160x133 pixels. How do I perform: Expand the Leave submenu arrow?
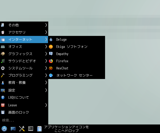pyautogui.click(x=46, y=105)
